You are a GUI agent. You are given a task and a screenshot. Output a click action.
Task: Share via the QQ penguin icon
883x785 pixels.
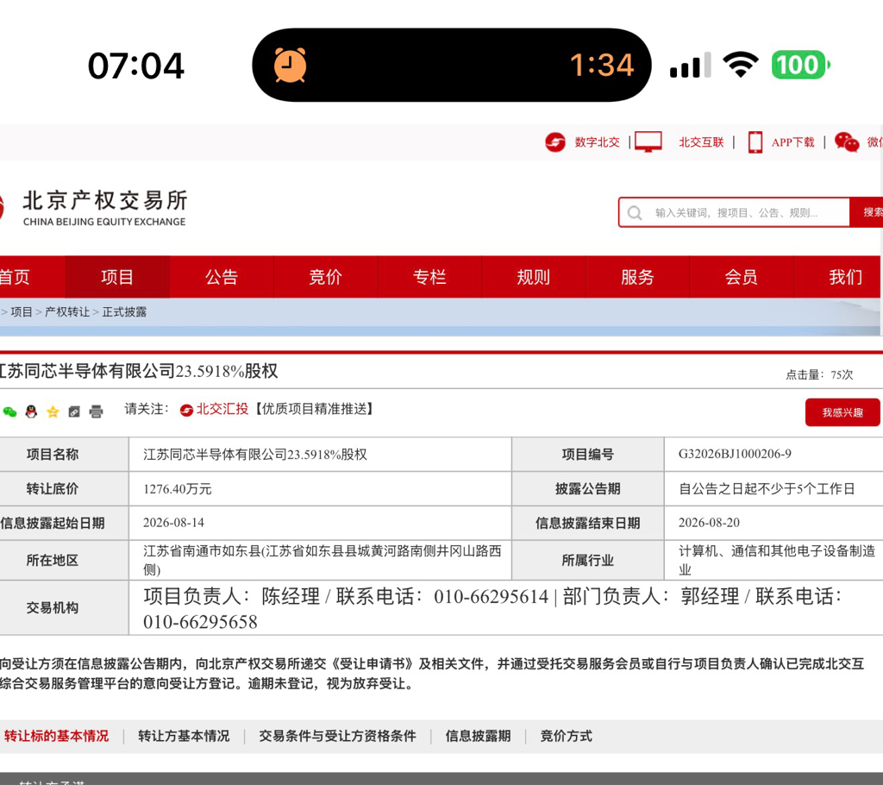coord(31,412)
